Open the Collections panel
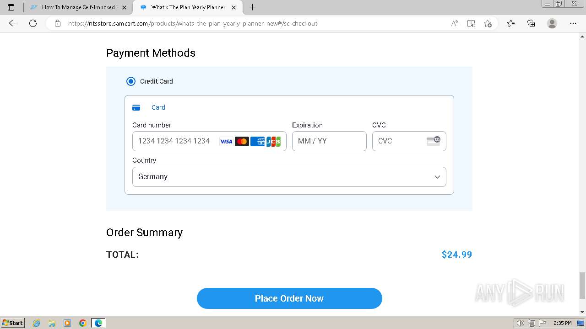This screenshot has height=329, width=586. [x=531, y=23]
